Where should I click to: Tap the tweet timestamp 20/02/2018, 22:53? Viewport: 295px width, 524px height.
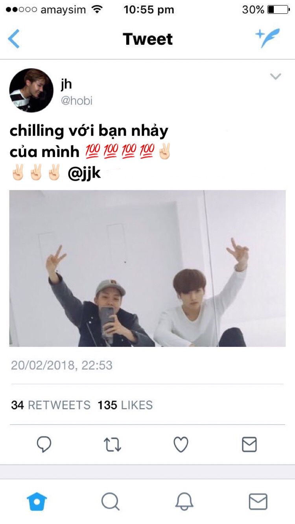62,365
